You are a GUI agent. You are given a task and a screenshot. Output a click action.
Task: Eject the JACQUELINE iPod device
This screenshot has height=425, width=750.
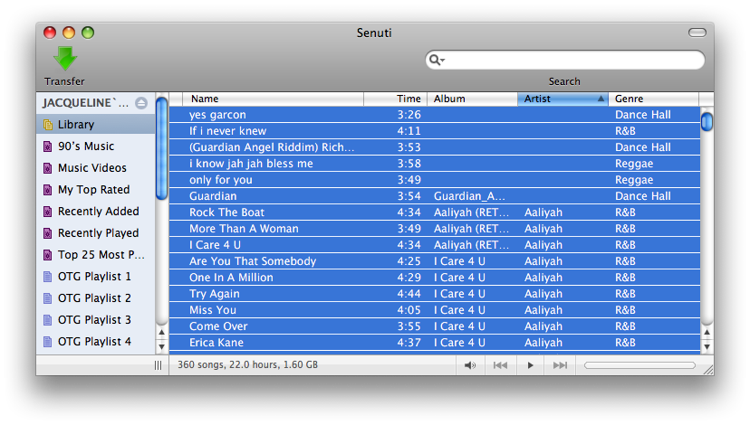141,103
